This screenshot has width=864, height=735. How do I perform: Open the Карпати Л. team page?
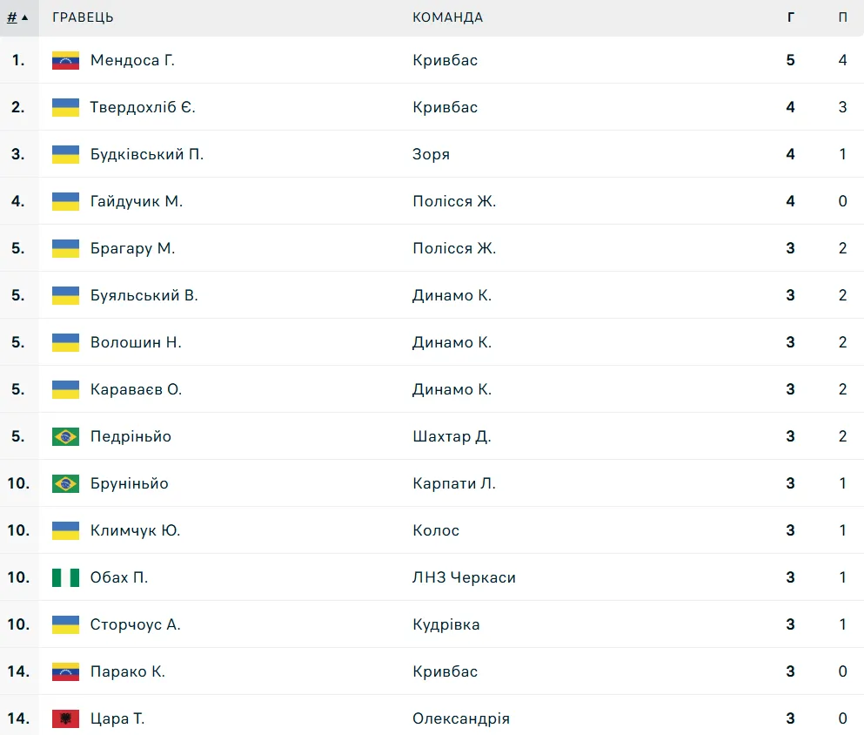(x=453, y=483)
